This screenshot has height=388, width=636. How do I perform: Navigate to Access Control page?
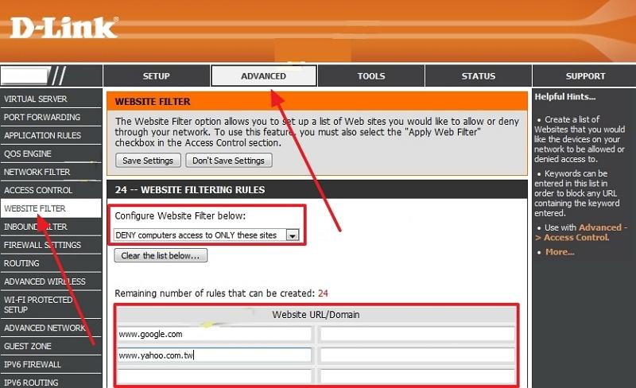point(38,191)
